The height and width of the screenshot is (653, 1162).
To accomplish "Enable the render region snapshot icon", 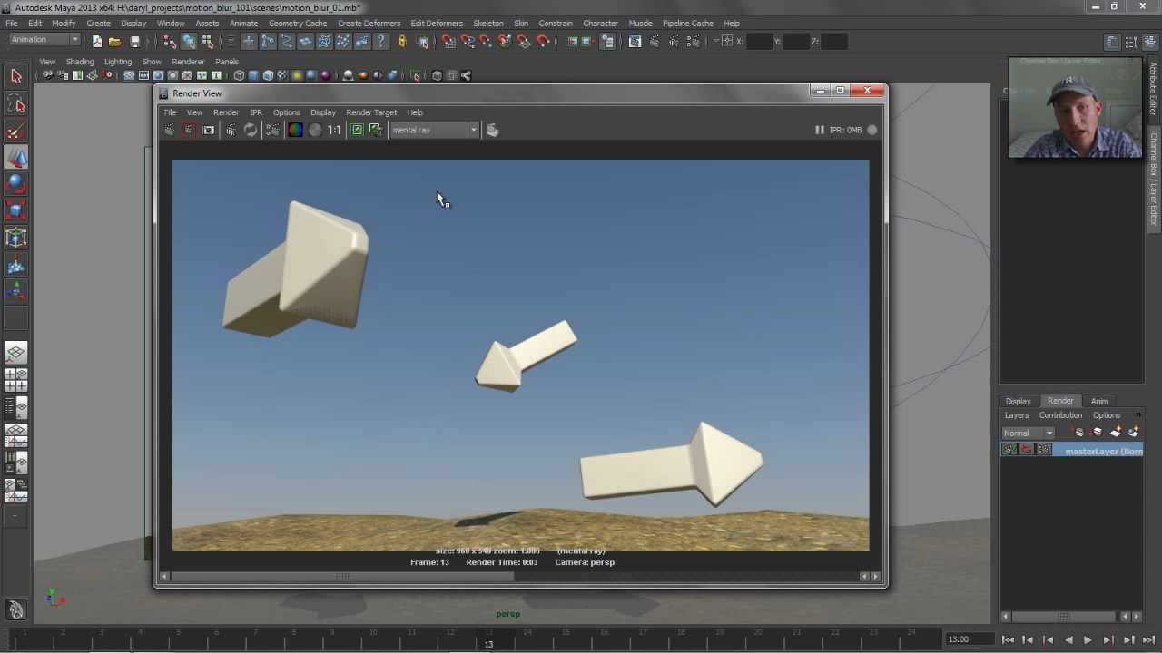I will [208, 130].
